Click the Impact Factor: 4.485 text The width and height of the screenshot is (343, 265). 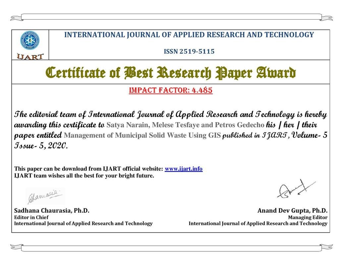tap(171, 90)
